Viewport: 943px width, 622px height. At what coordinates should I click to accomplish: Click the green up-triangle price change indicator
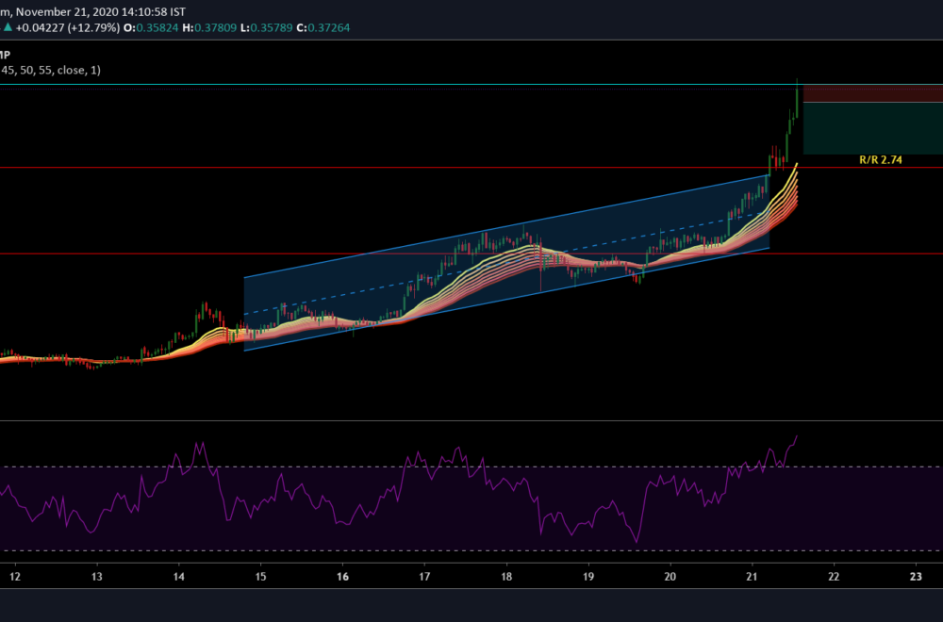click(8, 27)
